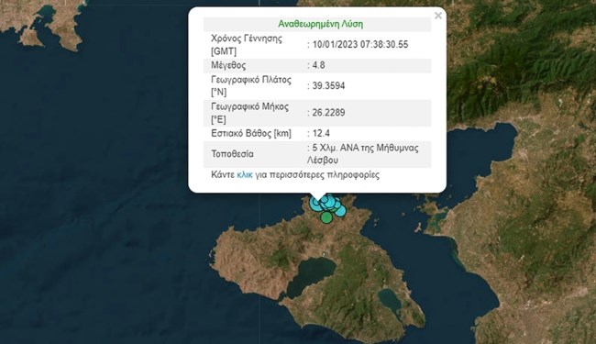Click the longitude value '26.2289'
Screen dimensions: 596x344
coord(328,113)
